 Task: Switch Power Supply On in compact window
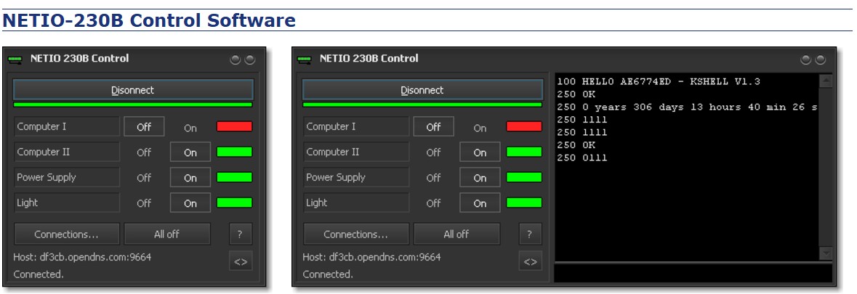click(x=190, y=178)
